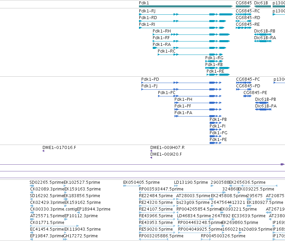Select the Pdk1 gene bar
Image resolution: width=285 pixels, height=241 pixels.
(186, 6)
